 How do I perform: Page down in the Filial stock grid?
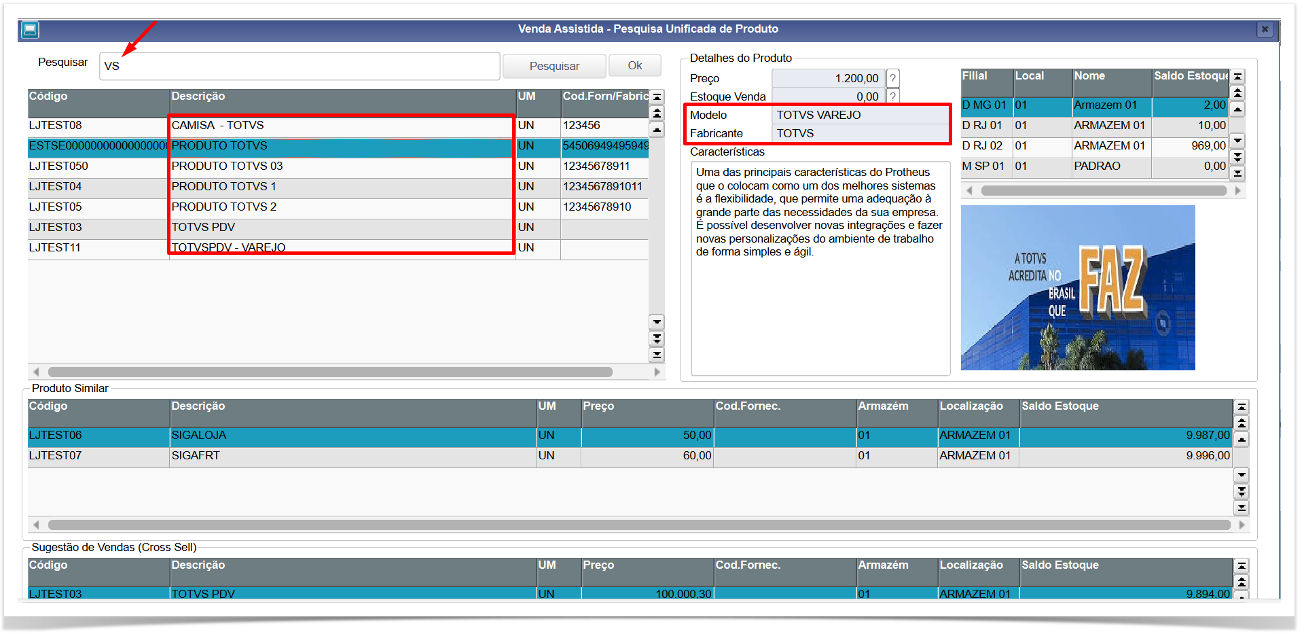[x=1238, y=157]
